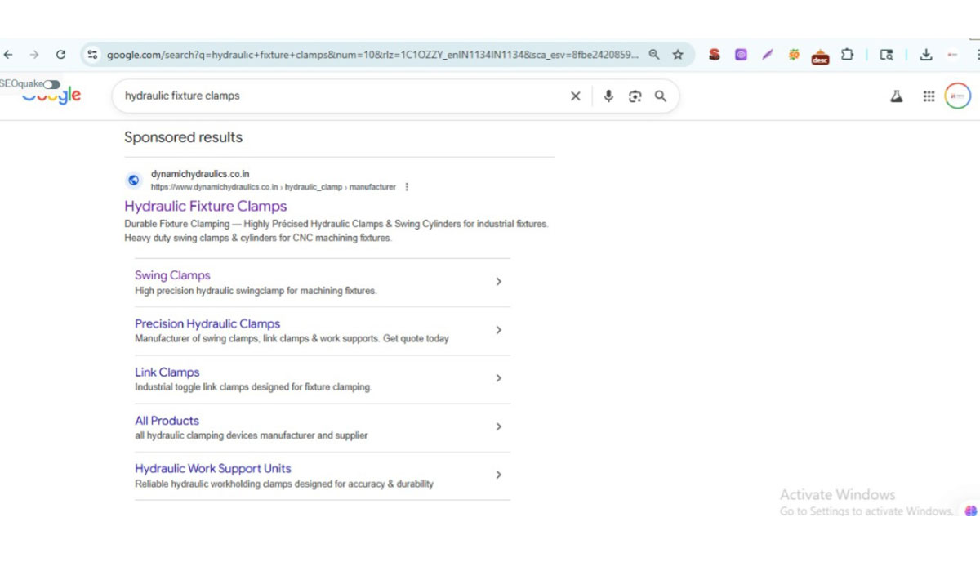Start voice search with the microphone icon
Viewport: 980px width, 571px height.
click(608, 96)
